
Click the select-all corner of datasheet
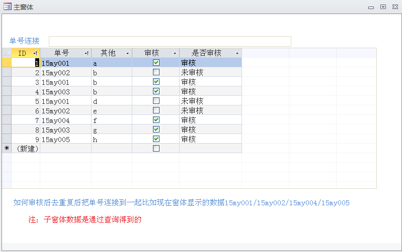click(7, 53)
